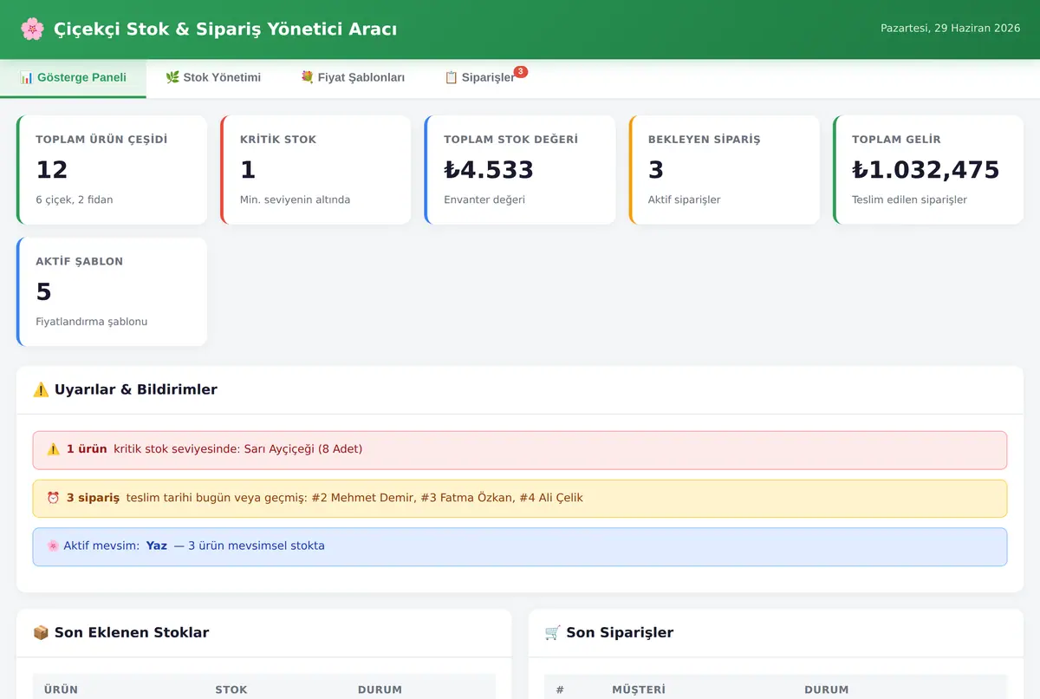Click the critical stock alert for Sarı Ayçiçeği
1040x699 pixels.
520,449
